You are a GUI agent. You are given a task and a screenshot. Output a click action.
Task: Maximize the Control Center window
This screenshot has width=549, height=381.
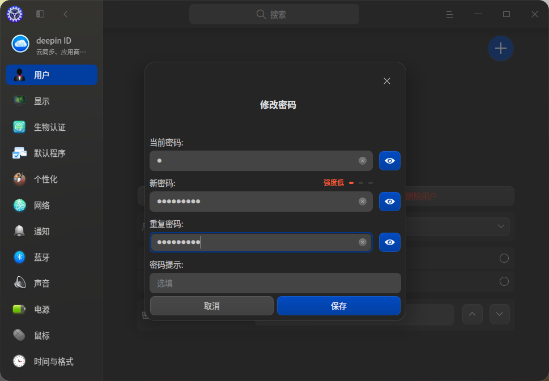click(x=507, y=14)
